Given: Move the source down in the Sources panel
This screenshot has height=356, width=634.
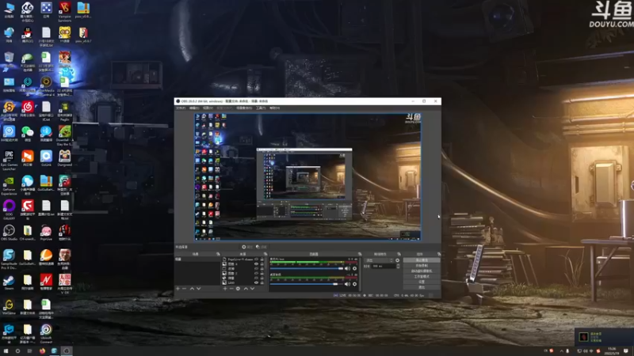Looking at the screenshot, I should 252,289.
